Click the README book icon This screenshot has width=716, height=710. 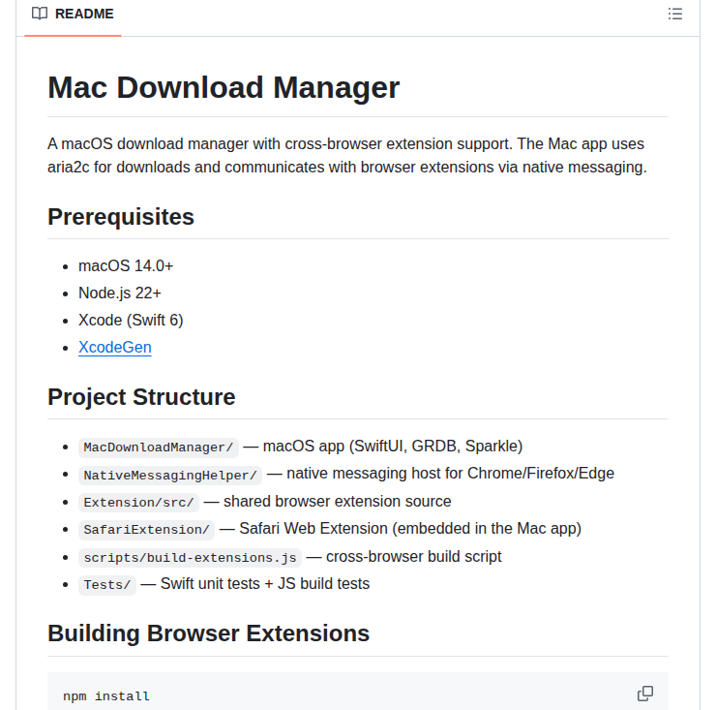point(40,14)
